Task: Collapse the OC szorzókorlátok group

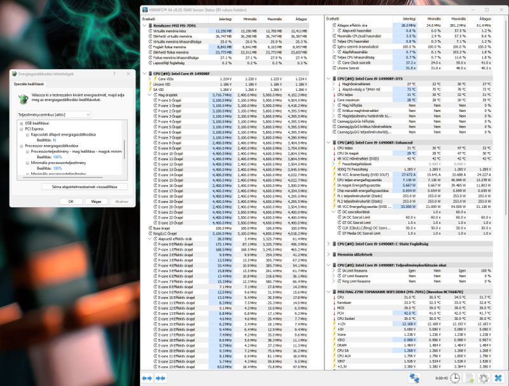Action: [x=333, y=212]
